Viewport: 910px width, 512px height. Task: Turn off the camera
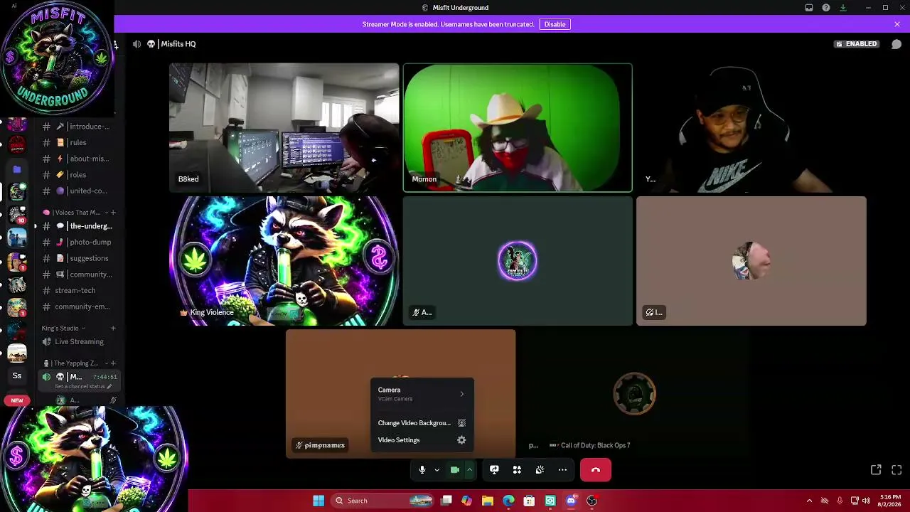(x=455, y=470)
